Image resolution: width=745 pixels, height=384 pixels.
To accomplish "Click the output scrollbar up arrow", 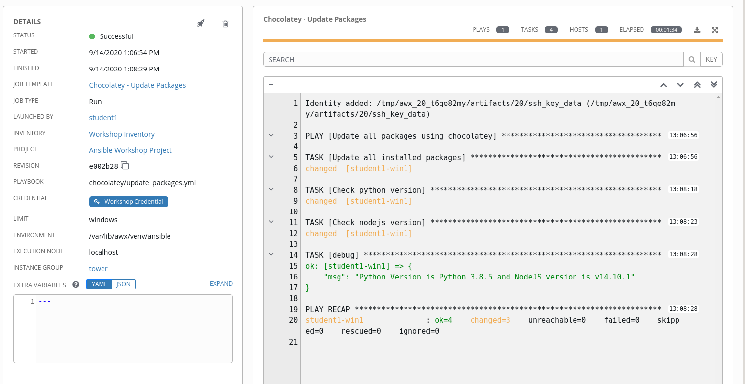I will pyautogui.click(x=719, y=97).
